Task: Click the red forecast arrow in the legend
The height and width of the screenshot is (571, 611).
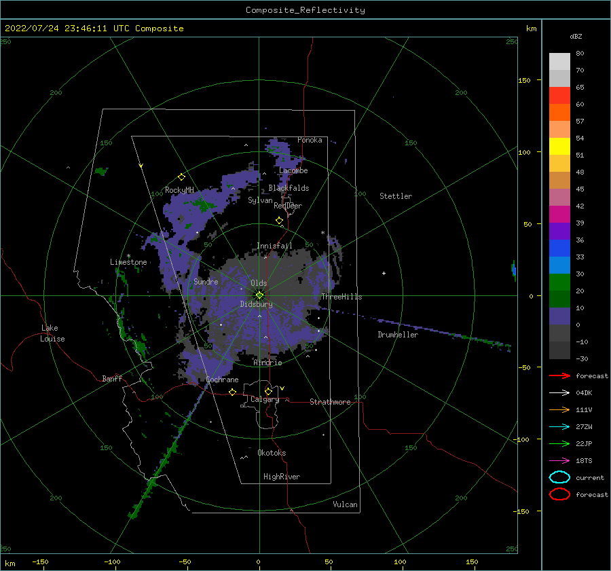Action: point(559,375)
